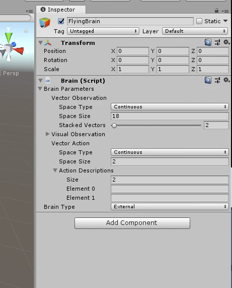
Task: Click the Action Descriptions Size field
Action: pos(170,180)
